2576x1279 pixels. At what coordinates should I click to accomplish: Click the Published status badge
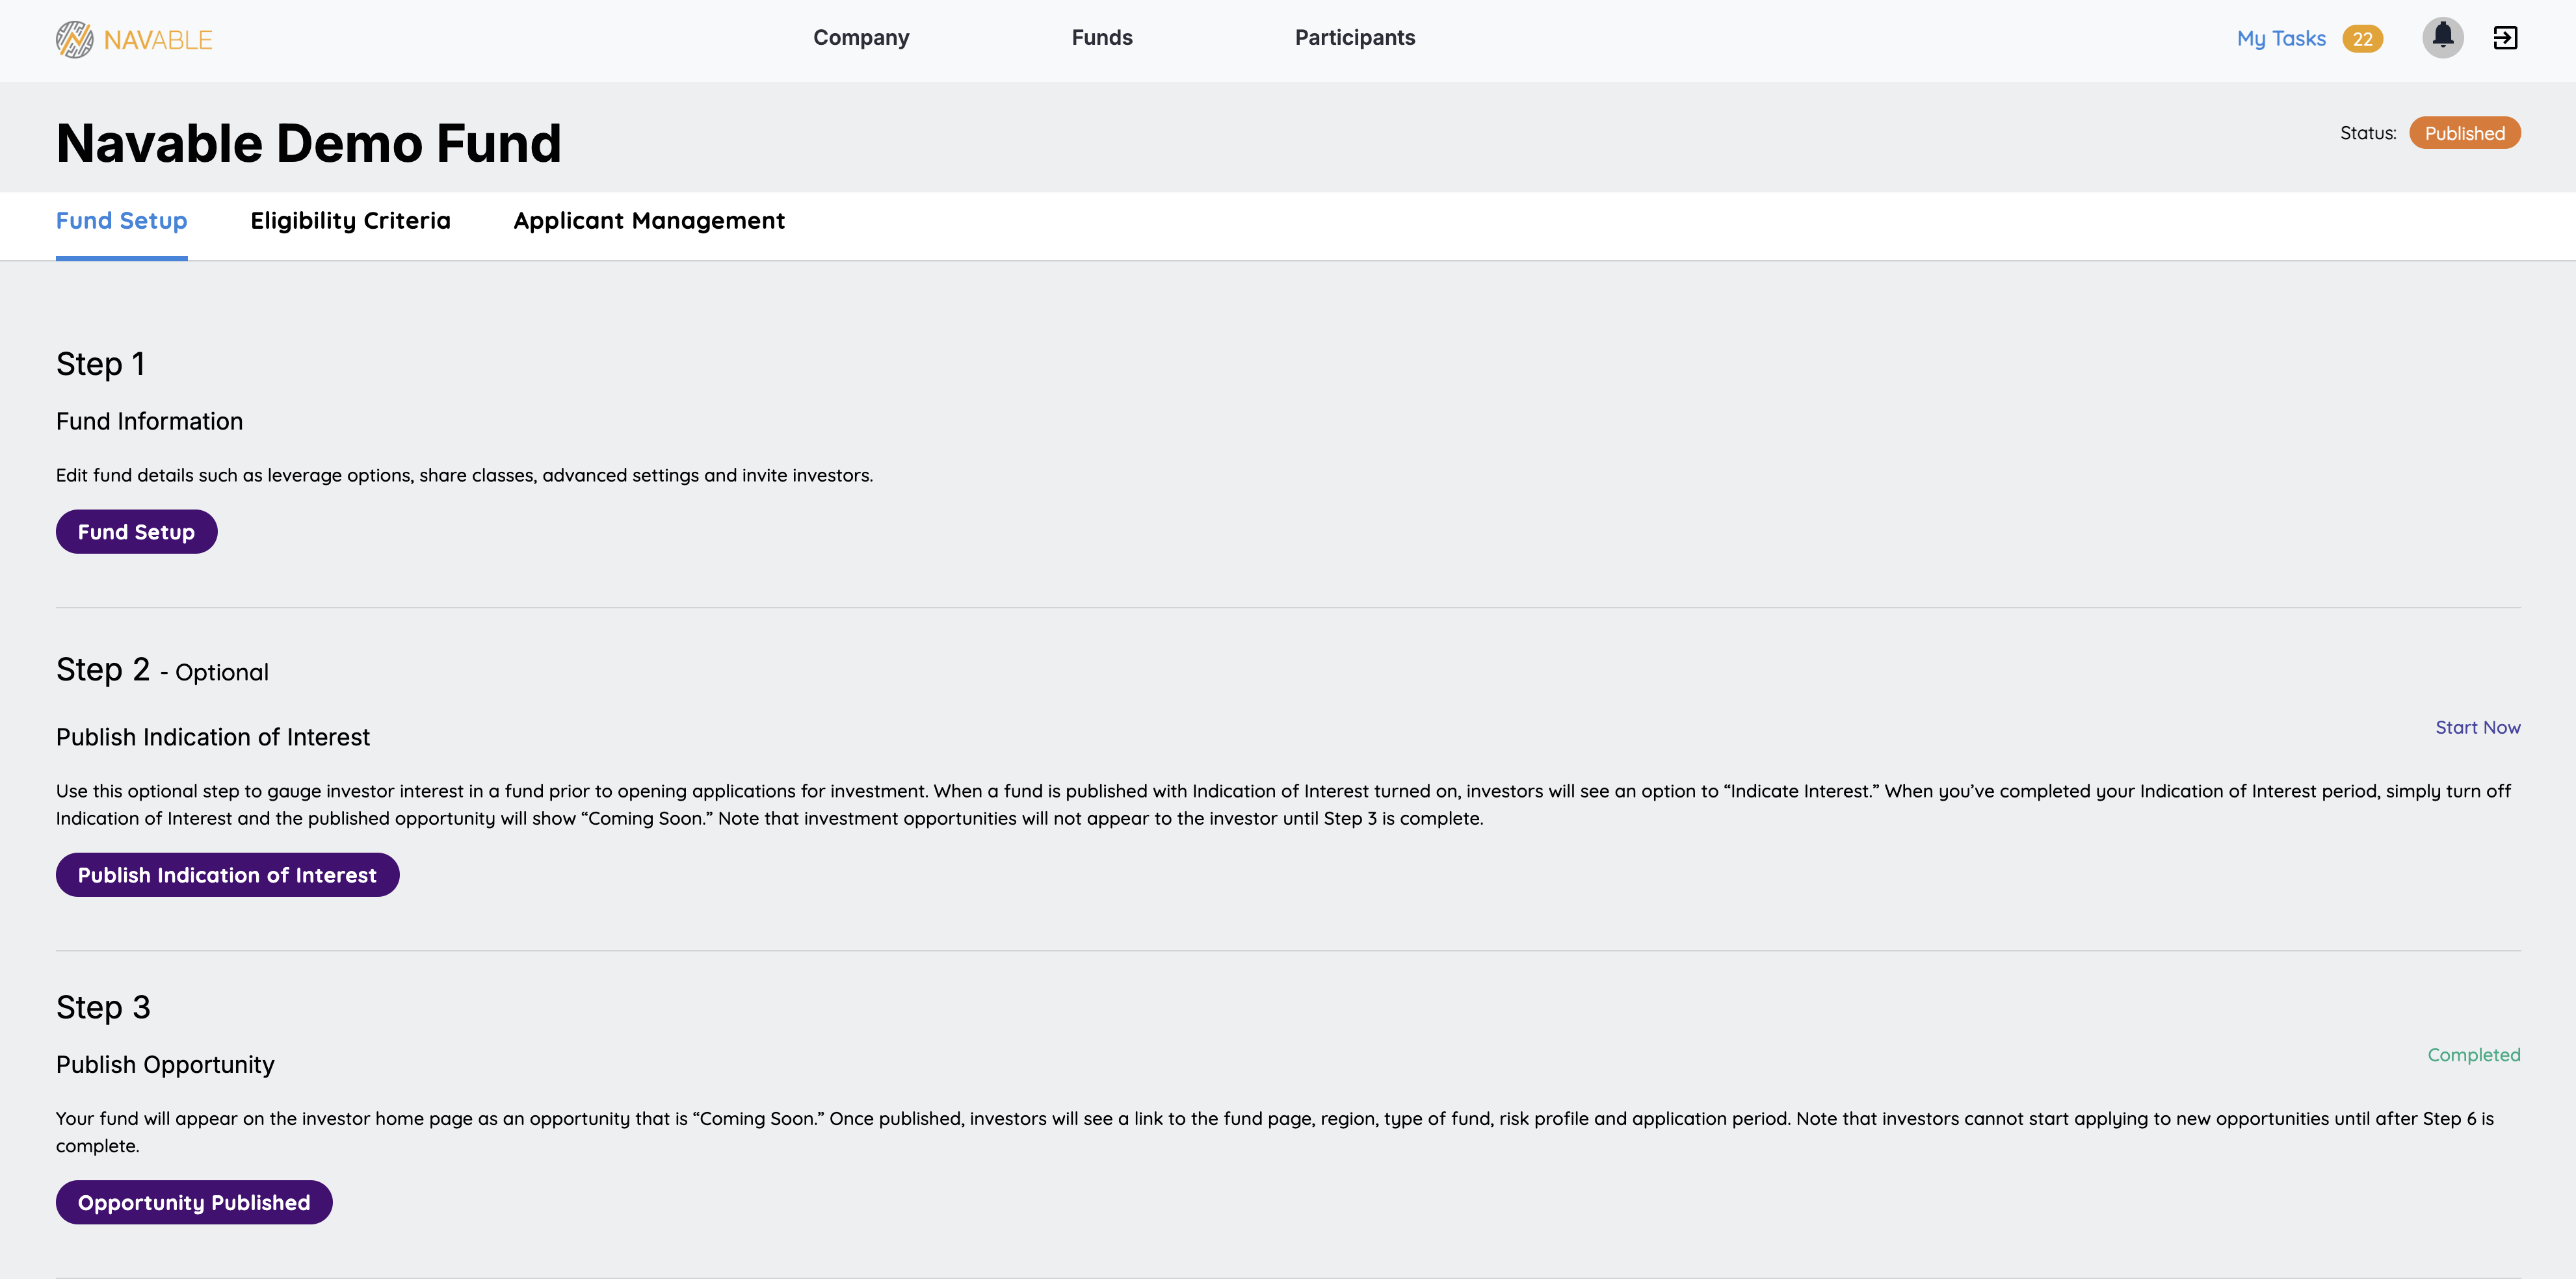[2464, 133]
